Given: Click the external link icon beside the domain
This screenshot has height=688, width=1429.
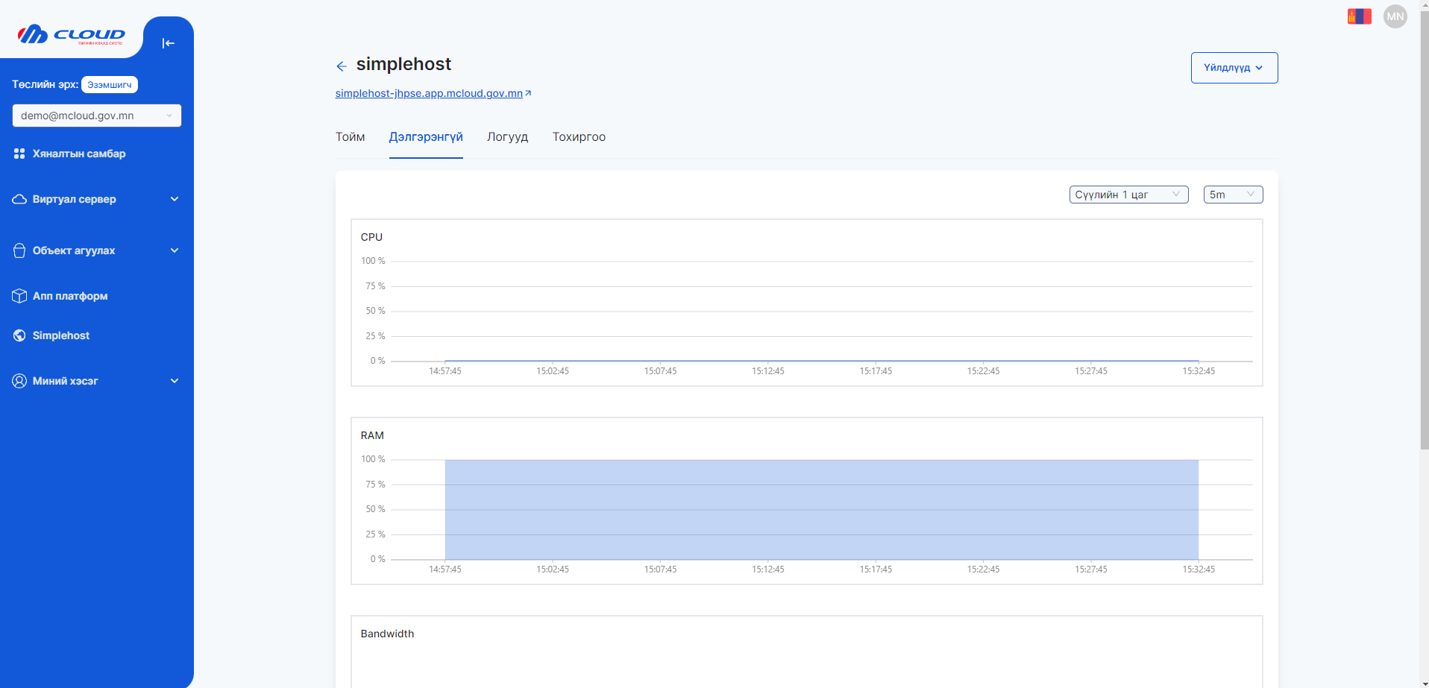Looking at the screenshot, I should 529,92.
